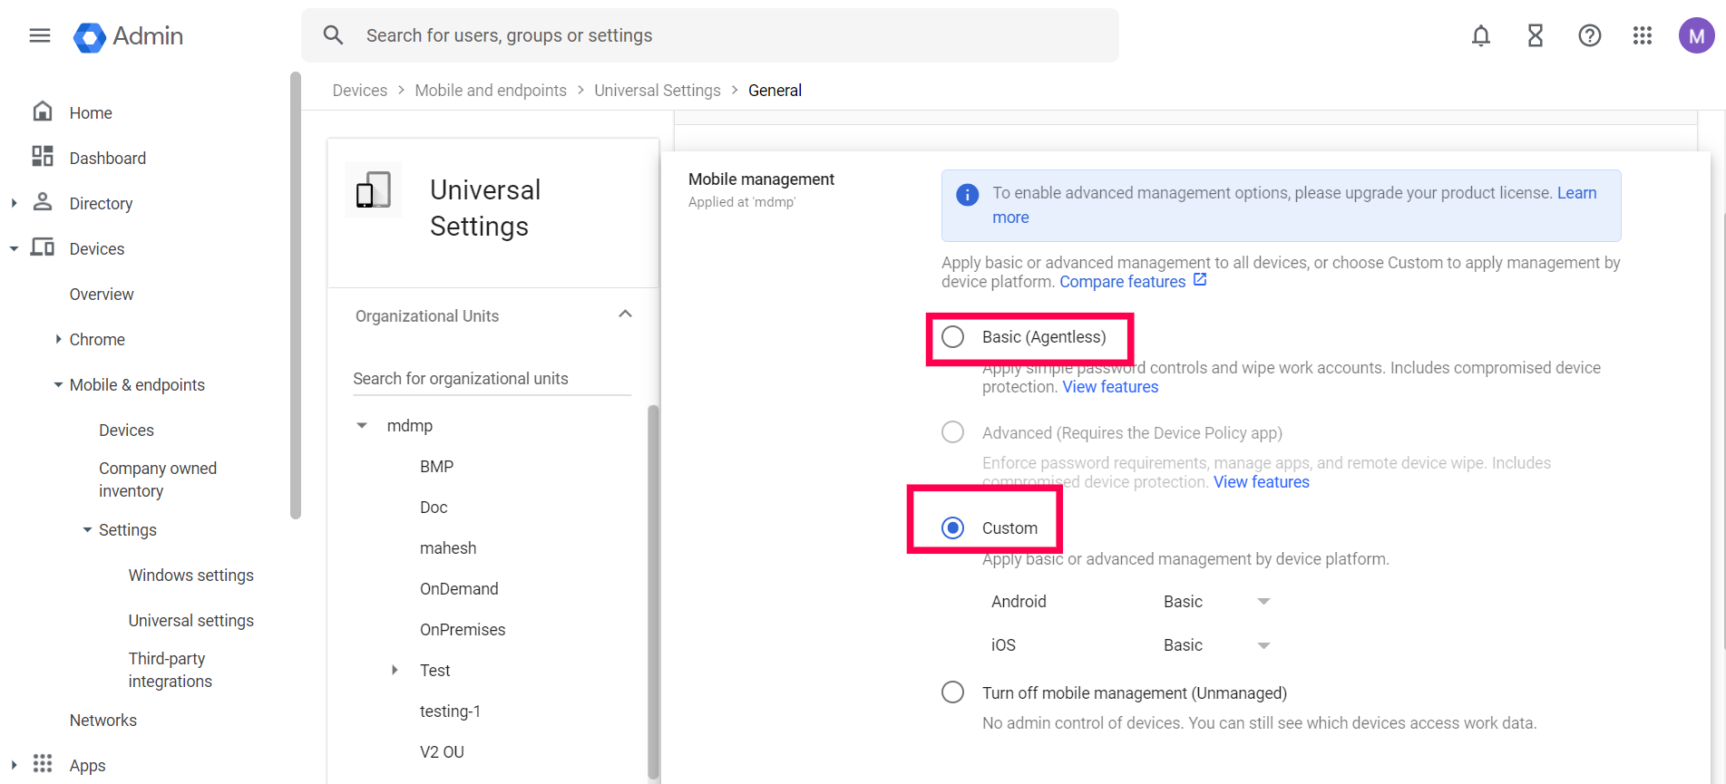
Task: Select the Basic (Agentless) radio option
Action: pyautogui.click(x=952, y=337)
